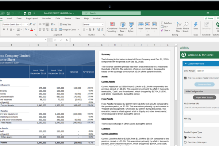Apply Comma Style format
Image resolution: width=219 pixels, height=146 pixels.
coord(93,30)
